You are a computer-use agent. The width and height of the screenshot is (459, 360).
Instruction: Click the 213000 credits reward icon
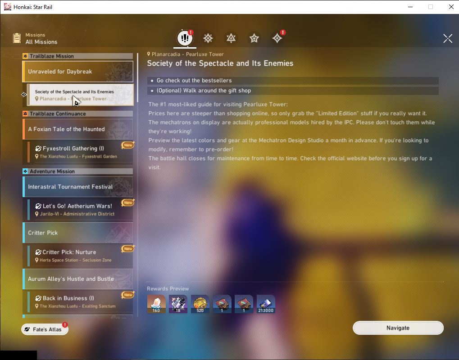click(x=266, y=304)
